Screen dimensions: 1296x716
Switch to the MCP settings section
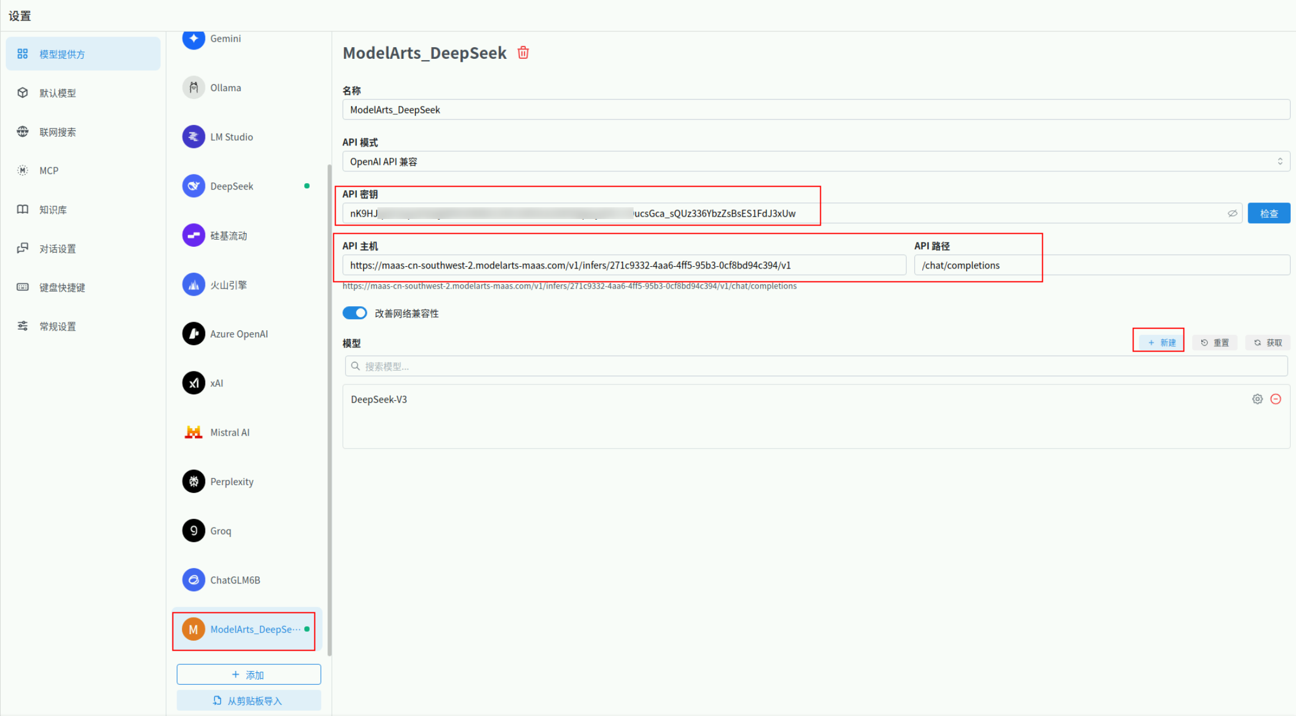pyautogui.click(x=48, y=171)
